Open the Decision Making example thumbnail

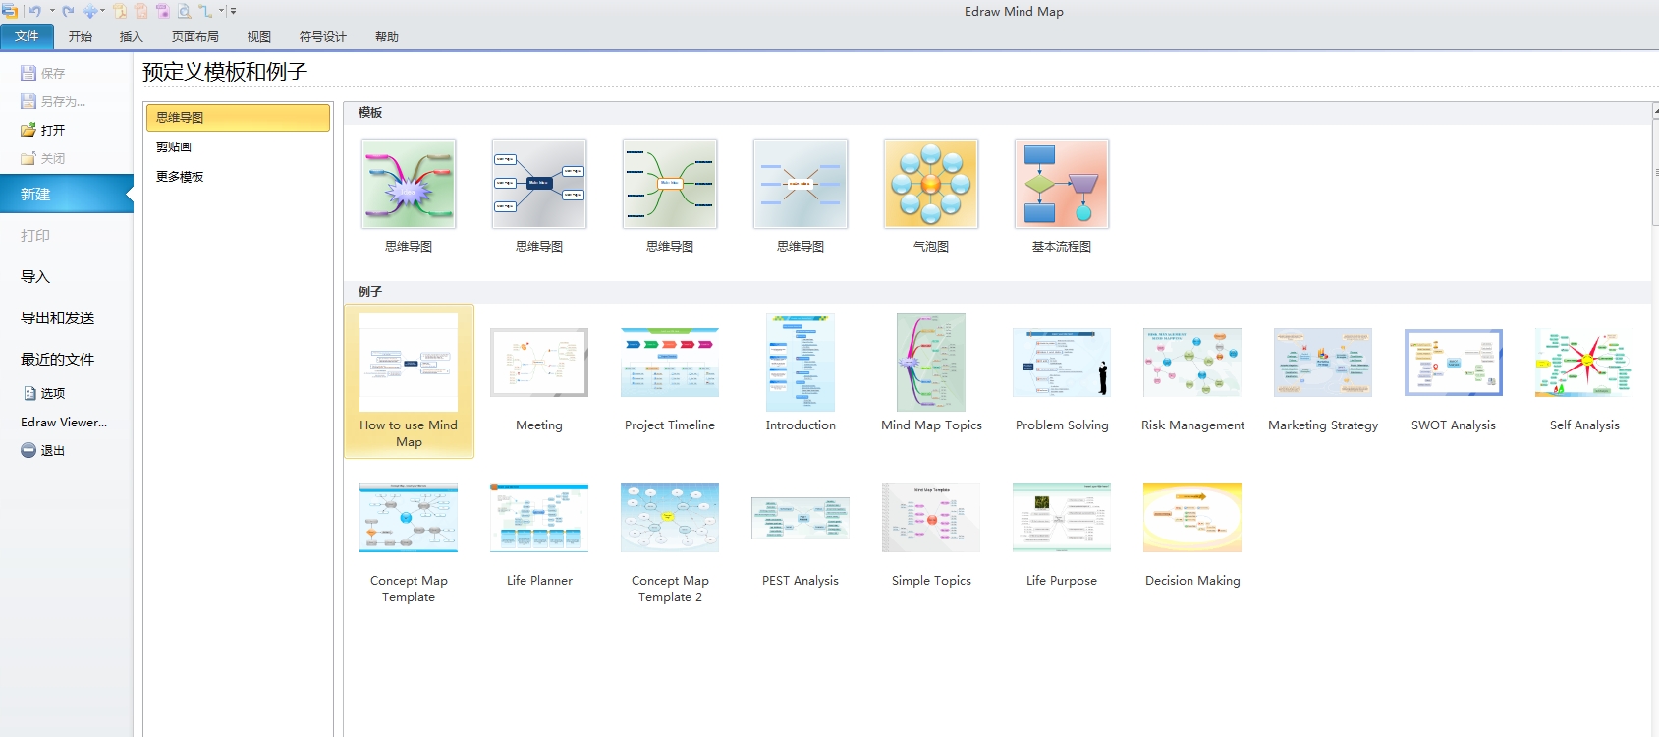1191,519
